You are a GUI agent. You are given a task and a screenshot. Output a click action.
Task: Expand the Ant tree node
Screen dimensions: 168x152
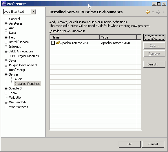click(6, 28)
